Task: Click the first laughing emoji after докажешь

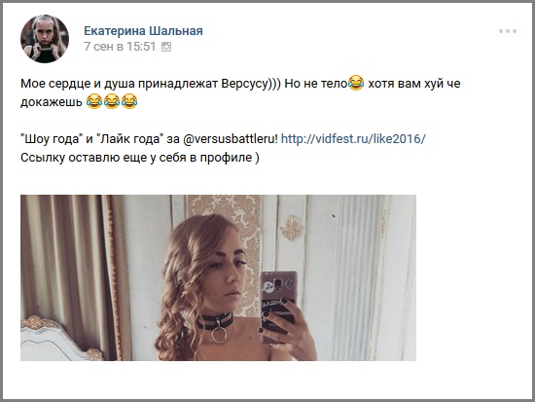Action: (x=94, y=101)
